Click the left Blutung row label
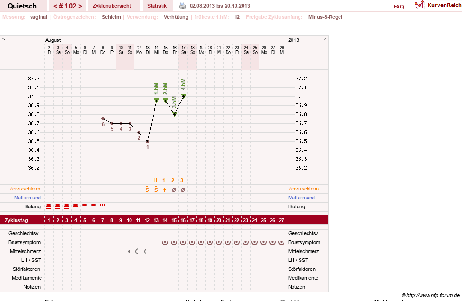 point(32,206)
